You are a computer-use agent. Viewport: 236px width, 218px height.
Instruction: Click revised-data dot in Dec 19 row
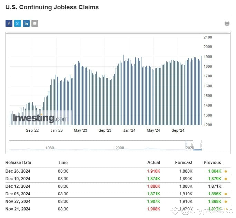tap(226, 179)
